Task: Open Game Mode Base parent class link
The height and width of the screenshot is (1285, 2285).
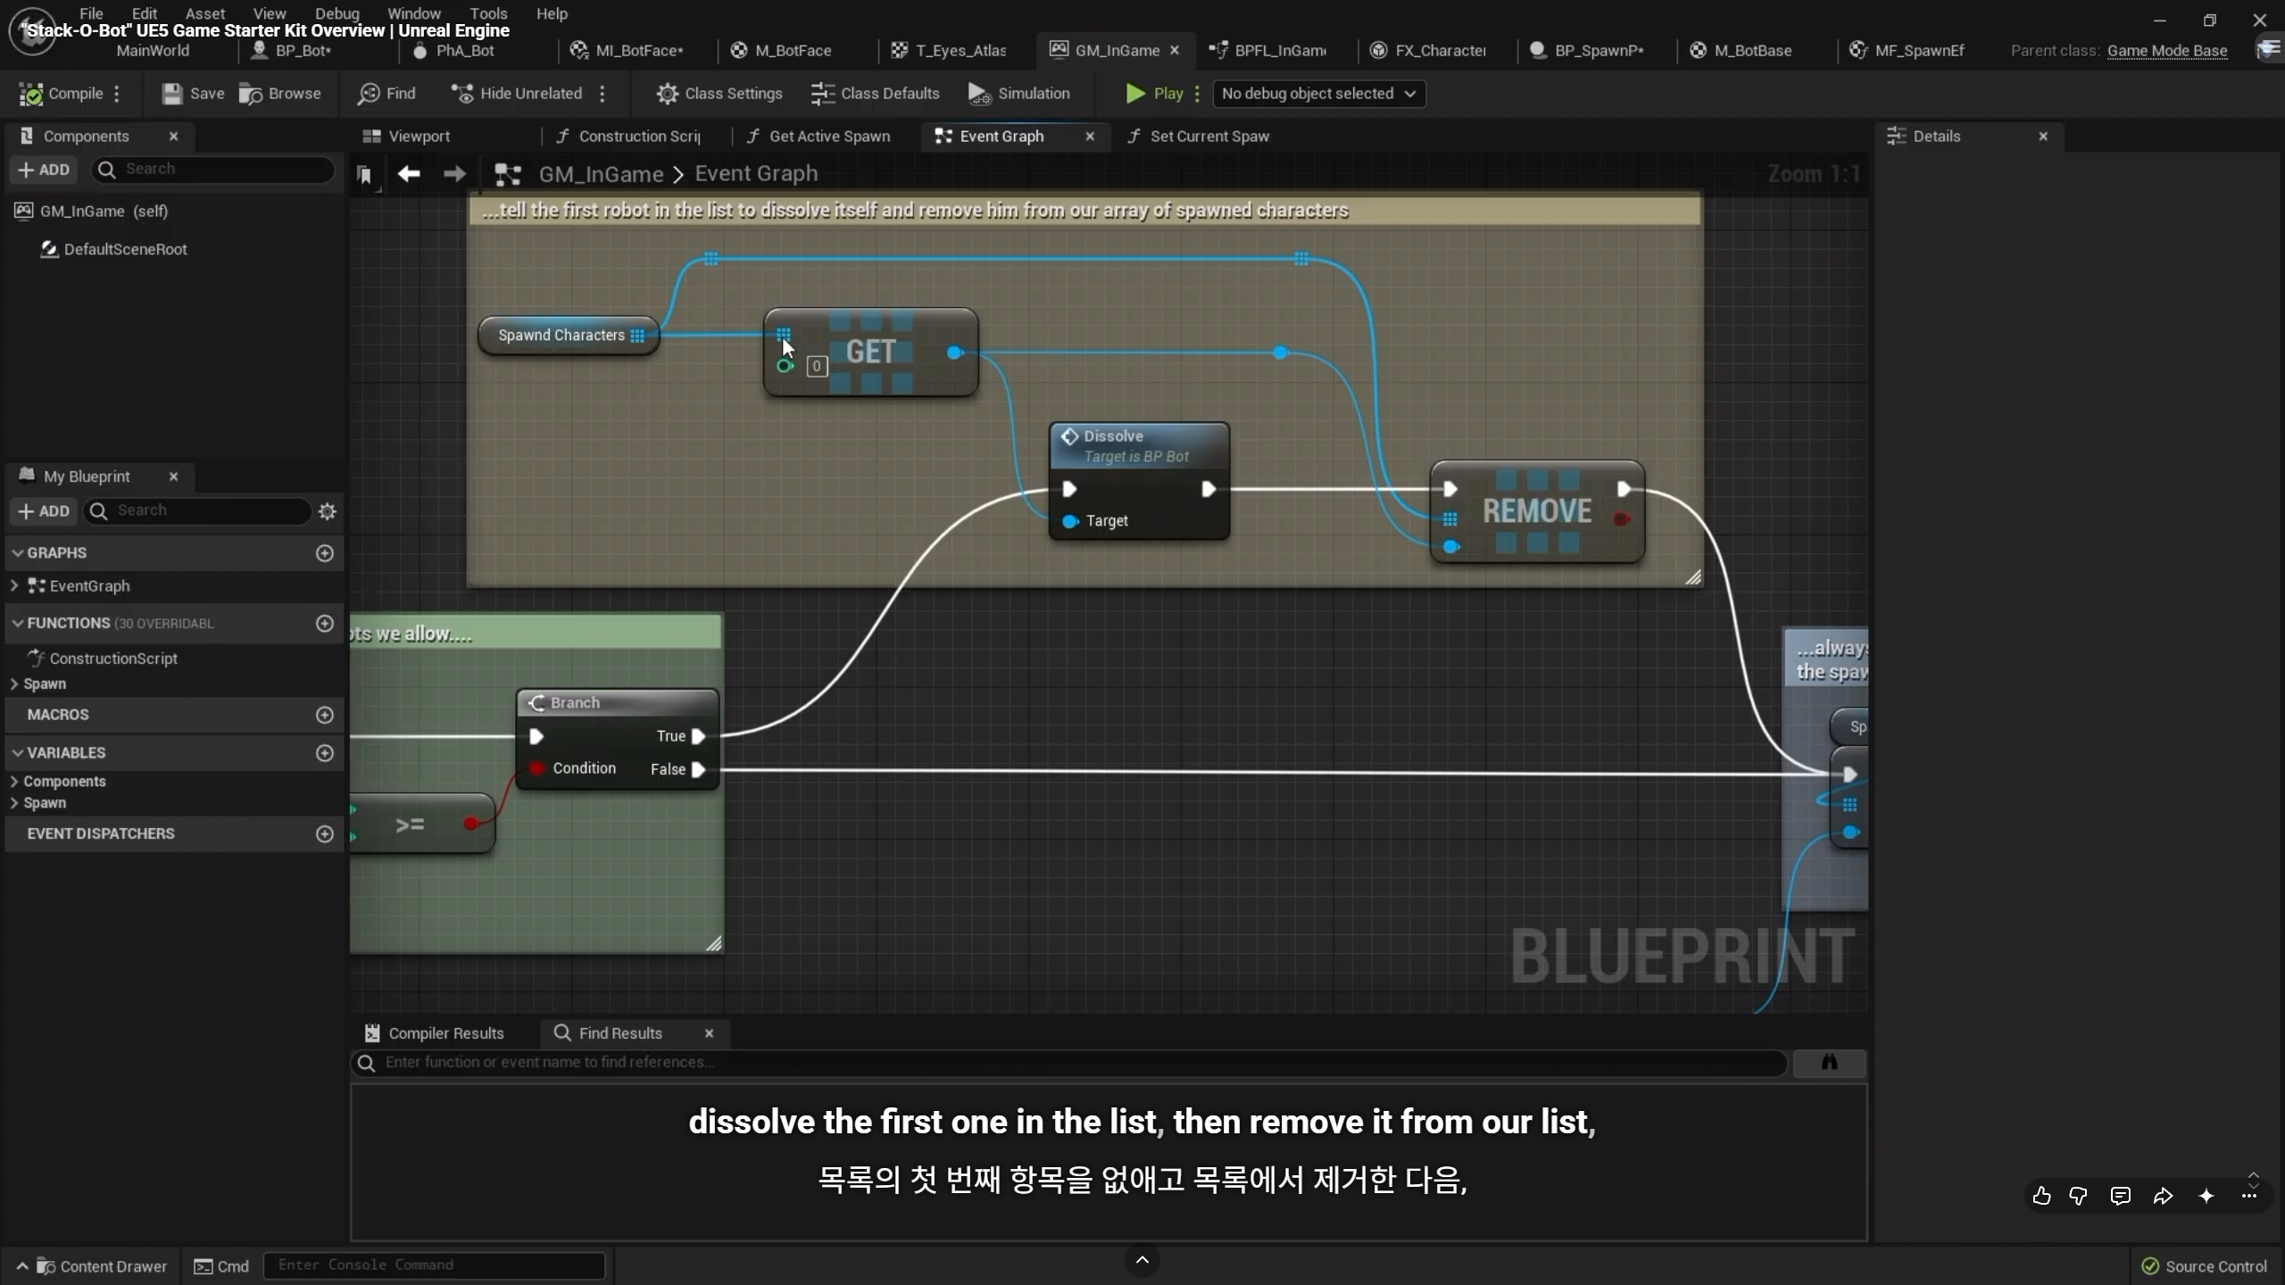Action: click(x=2167, y=51)
